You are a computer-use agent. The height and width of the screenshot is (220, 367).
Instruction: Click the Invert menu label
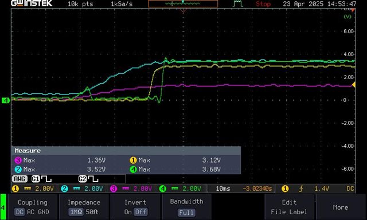point(135,202)
